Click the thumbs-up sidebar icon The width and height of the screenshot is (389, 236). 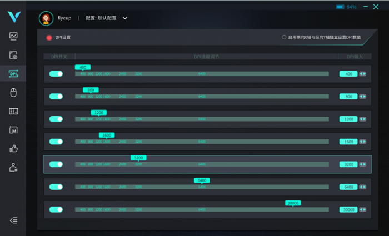13,149
